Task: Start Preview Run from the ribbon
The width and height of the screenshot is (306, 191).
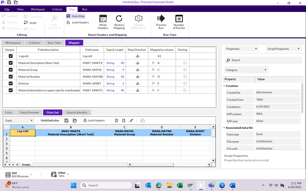Action: click(x=161, y=19)
